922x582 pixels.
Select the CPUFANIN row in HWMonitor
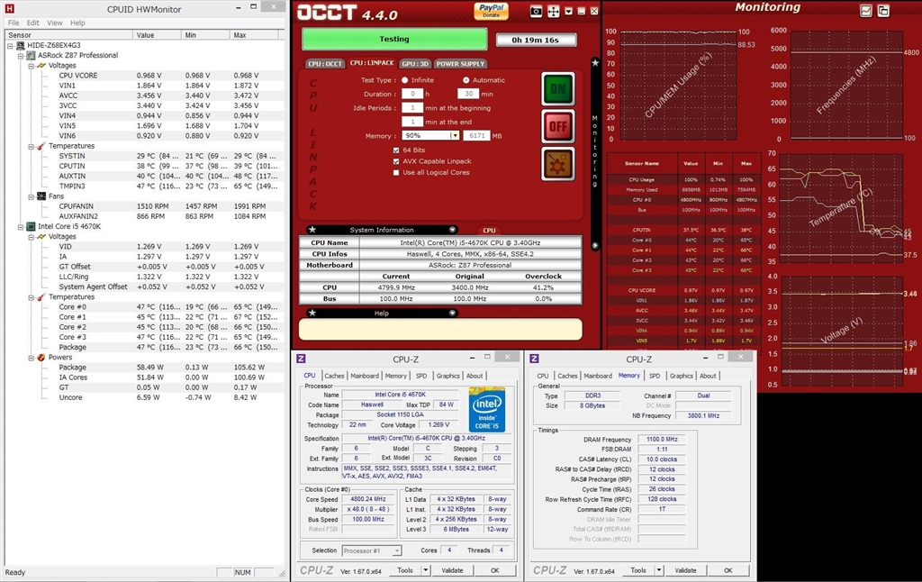[145, 206]
